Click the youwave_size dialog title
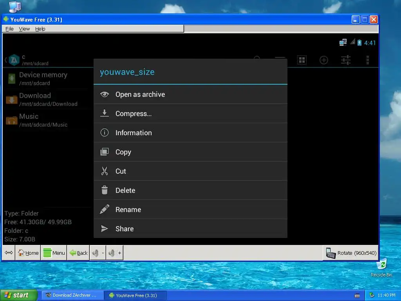This screenshot has width=401, height=301. (127, 72)
